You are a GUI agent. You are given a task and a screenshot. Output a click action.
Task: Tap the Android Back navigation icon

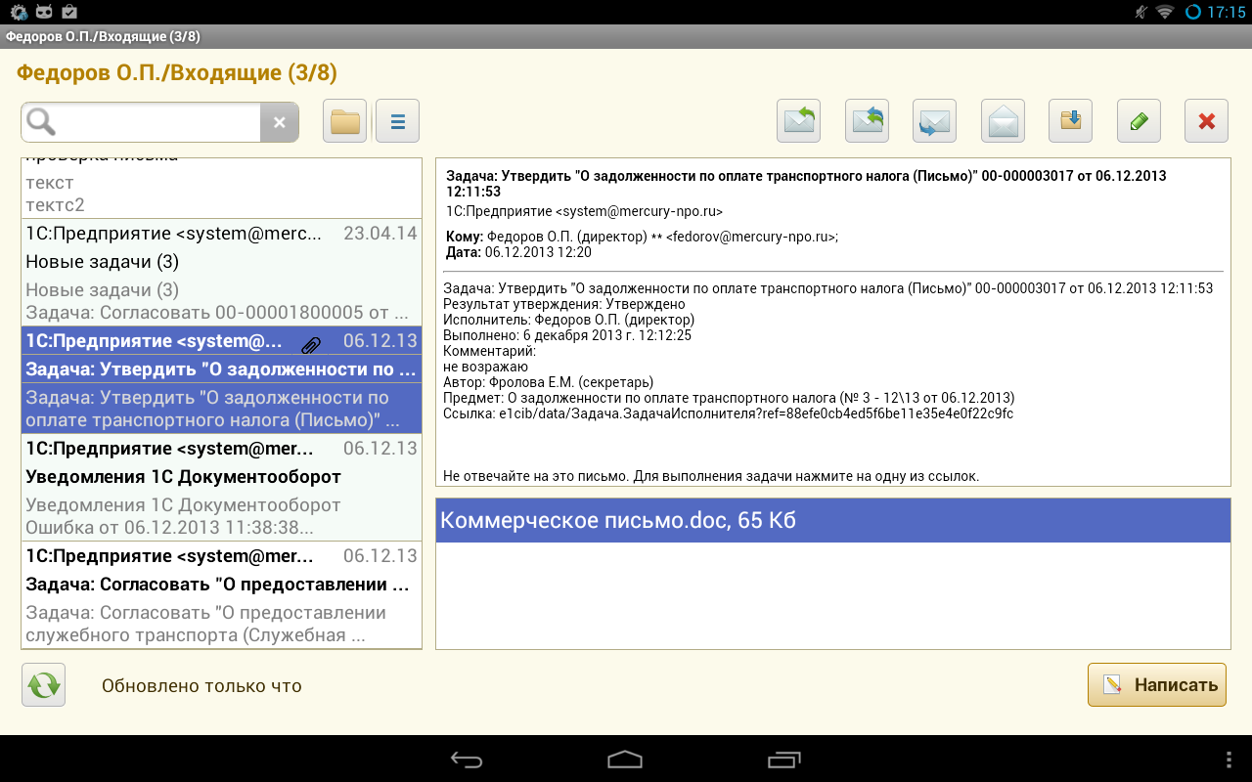(467, 760)
